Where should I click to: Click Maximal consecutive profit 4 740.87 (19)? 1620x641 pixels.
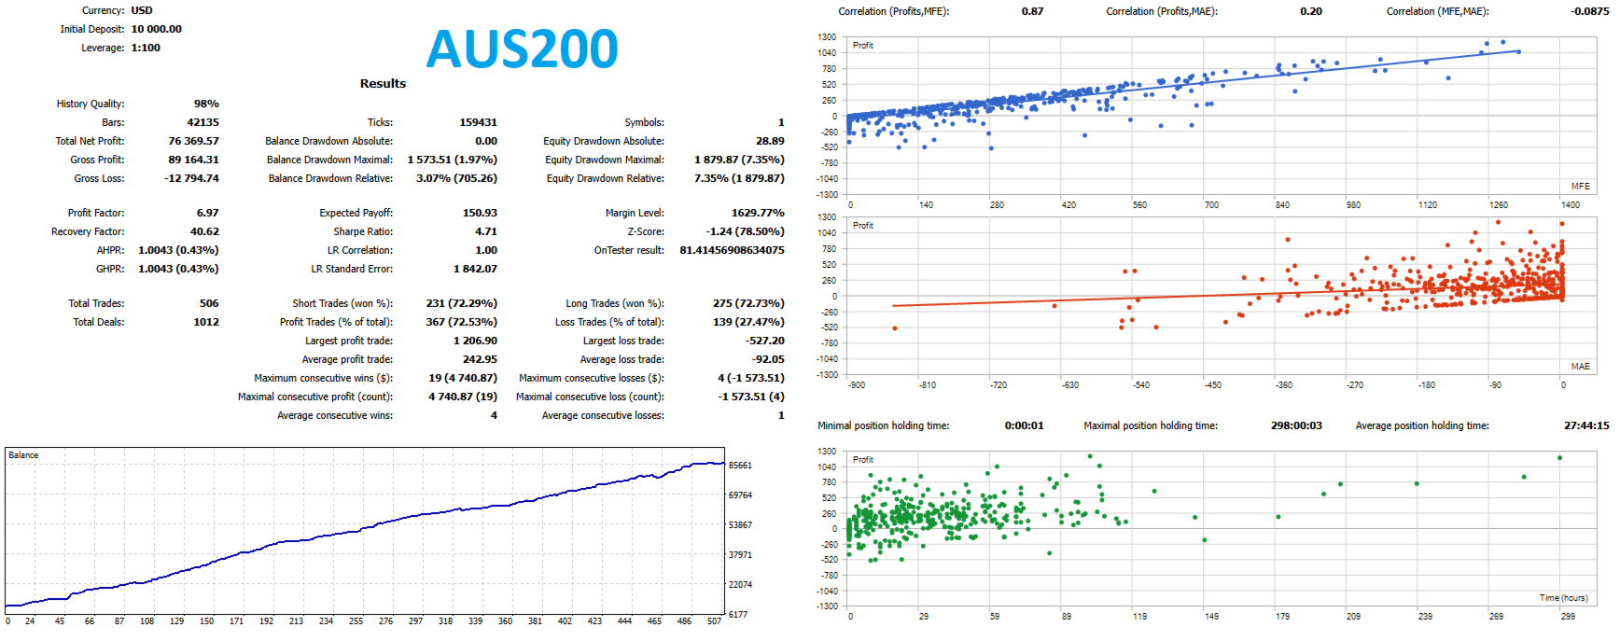pyautogui.click(x=463, y=397)
